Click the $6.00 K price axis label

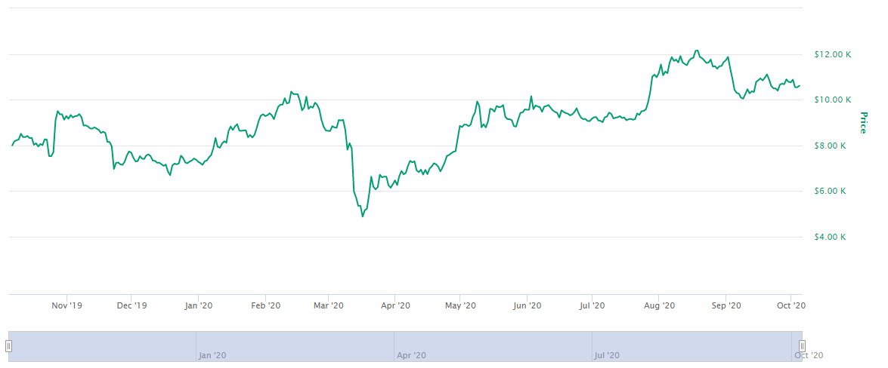pyautogui.click(x=830, y=192)
